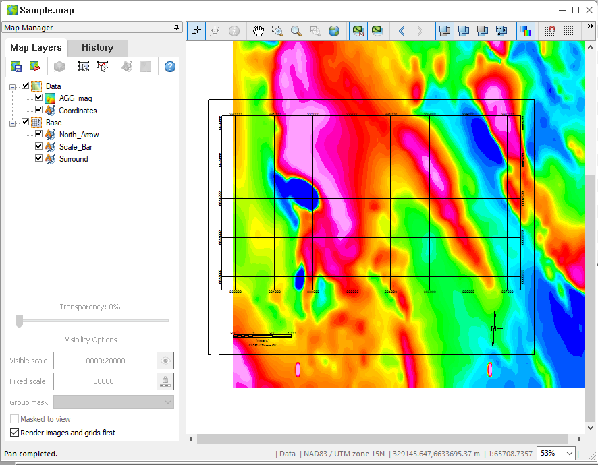The height and width of the screenshot is (465, 598).
Task: Uncheck the AGG_mag layer checkbox
Action: [x=39, y=98]
